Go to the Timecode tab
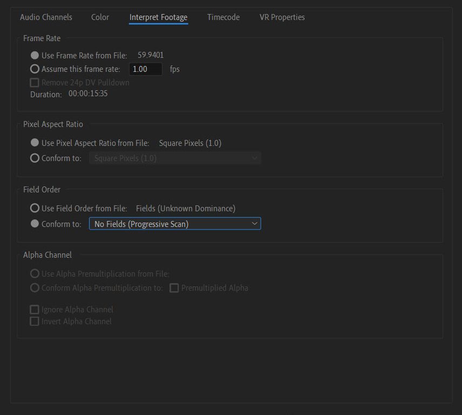The height and width of the screenshot is (415, 462). tap(223, 17)
